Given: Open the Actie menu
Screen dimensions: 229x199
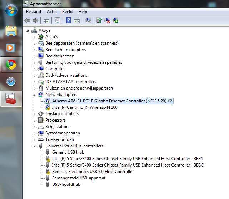Looking at the screenshot, I should 51,12.
